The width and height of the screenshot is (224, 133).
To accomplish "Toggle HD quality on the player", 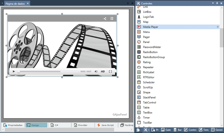I will coord(103,71).
